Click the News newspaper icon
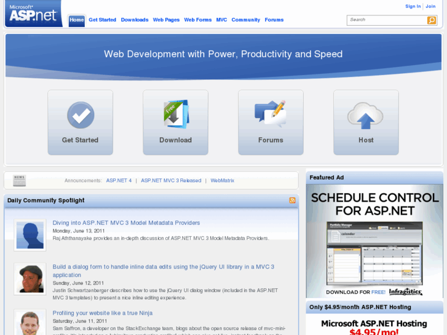Viewport: 447px width, 335px height. point(20,181)
